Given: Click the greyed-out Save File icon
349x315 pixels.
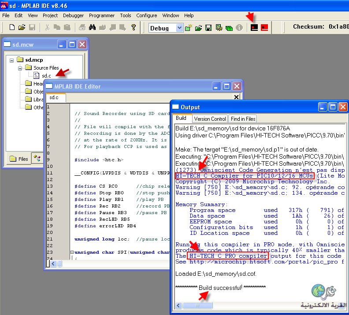Looking at the screenshot, I should coord(32,27).
